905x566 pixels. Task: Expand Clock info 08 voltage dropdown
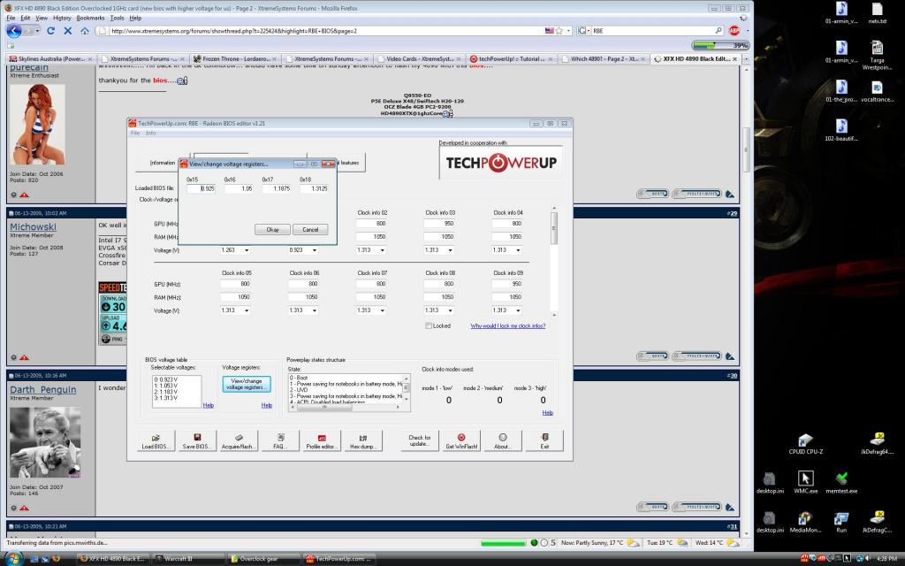pos(450,310)
